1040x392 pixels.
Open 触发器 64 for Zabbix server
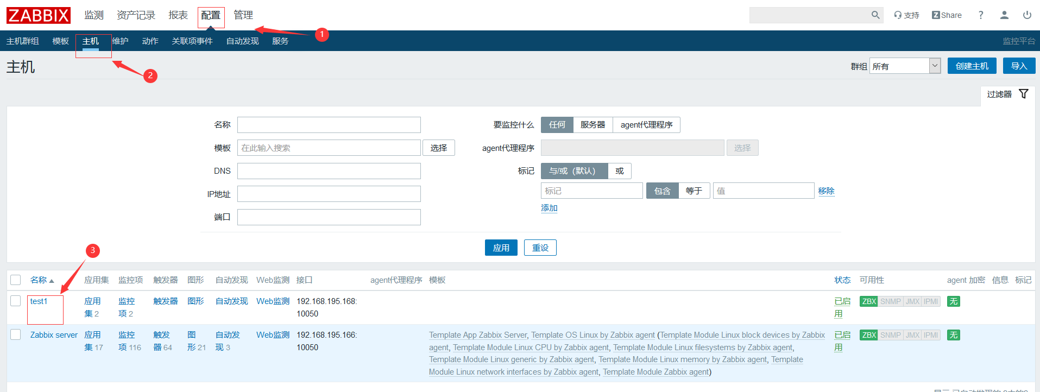click(162, 341)
